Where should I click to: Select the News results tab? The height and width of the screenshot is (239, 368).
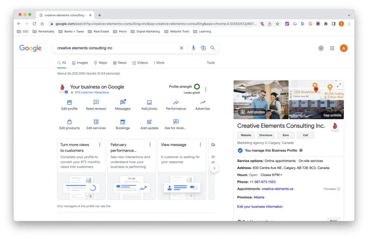pos(120,63)
